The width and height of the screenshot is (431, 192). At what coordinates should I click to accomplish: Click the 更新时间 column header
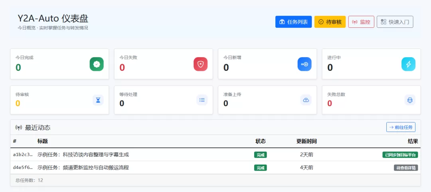(x=306, y=142)
